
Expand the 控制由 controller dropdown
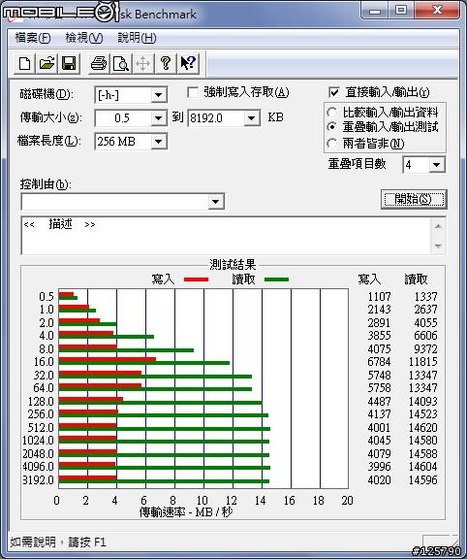pyautogui.click(x=216, y=202)
